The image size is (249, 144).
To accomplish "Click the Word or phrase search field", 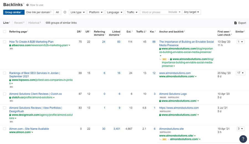I will coord(154,12).
